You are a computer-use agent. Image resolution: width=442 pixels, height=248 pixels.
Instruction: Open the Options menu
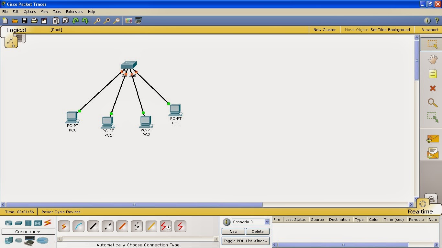[x=30, y=12]
